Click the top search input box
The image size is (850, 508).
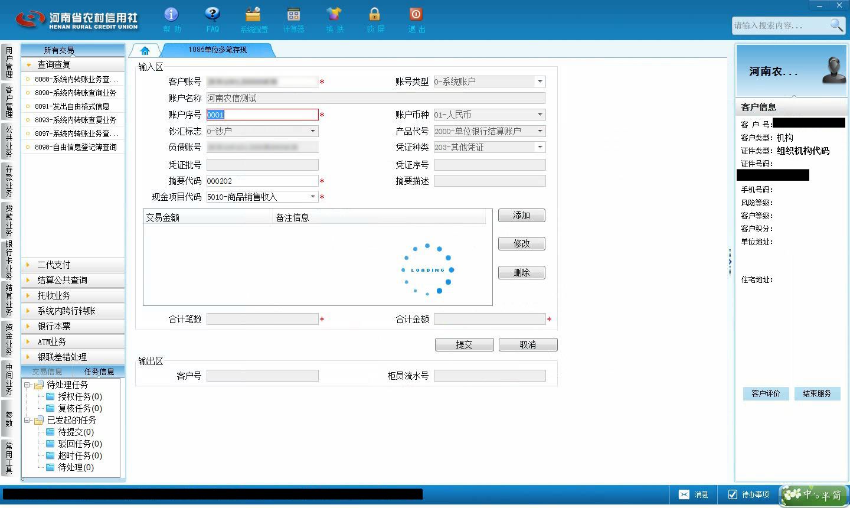coord(780,25)
